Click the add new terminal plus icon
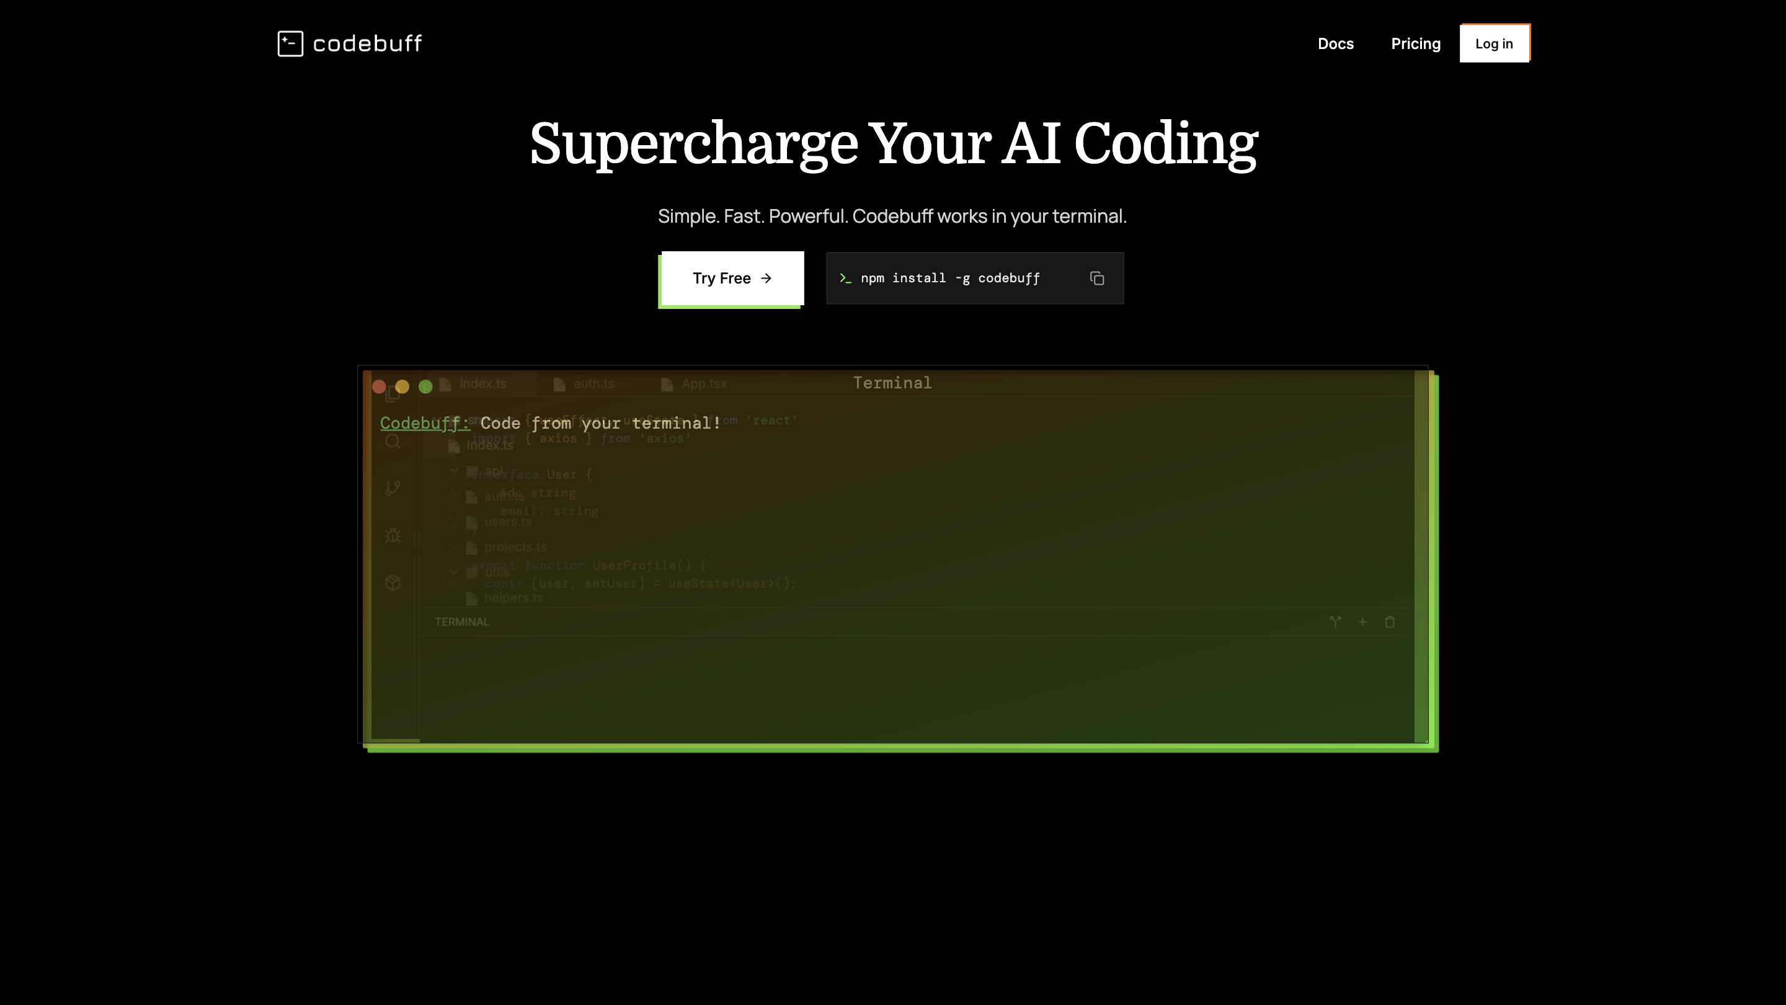Viewport: 1786px width, 1005px height. click(1362, 622)
